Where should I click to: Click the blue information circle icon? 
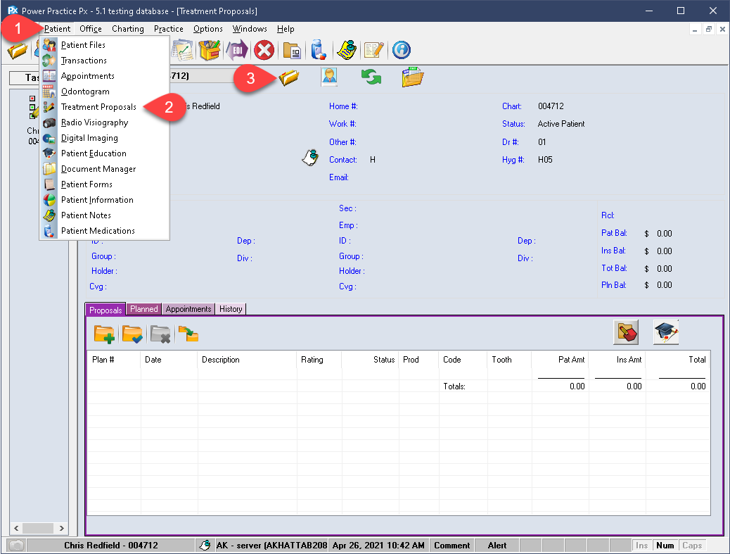pyautogui.click(x=402, y=50)
